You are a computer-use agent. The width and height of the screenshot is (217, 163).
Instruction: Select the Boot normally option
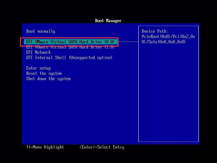click(41, 31)
